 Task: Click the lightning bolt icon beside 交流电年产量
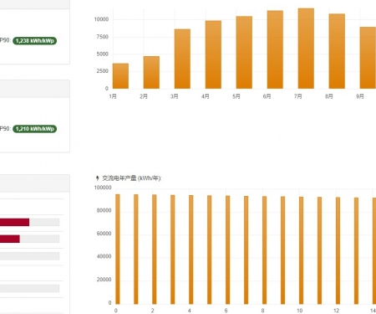[x=97, y=178]
